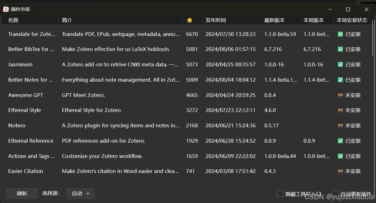Click the Zotero app icon in title bar

6,9
